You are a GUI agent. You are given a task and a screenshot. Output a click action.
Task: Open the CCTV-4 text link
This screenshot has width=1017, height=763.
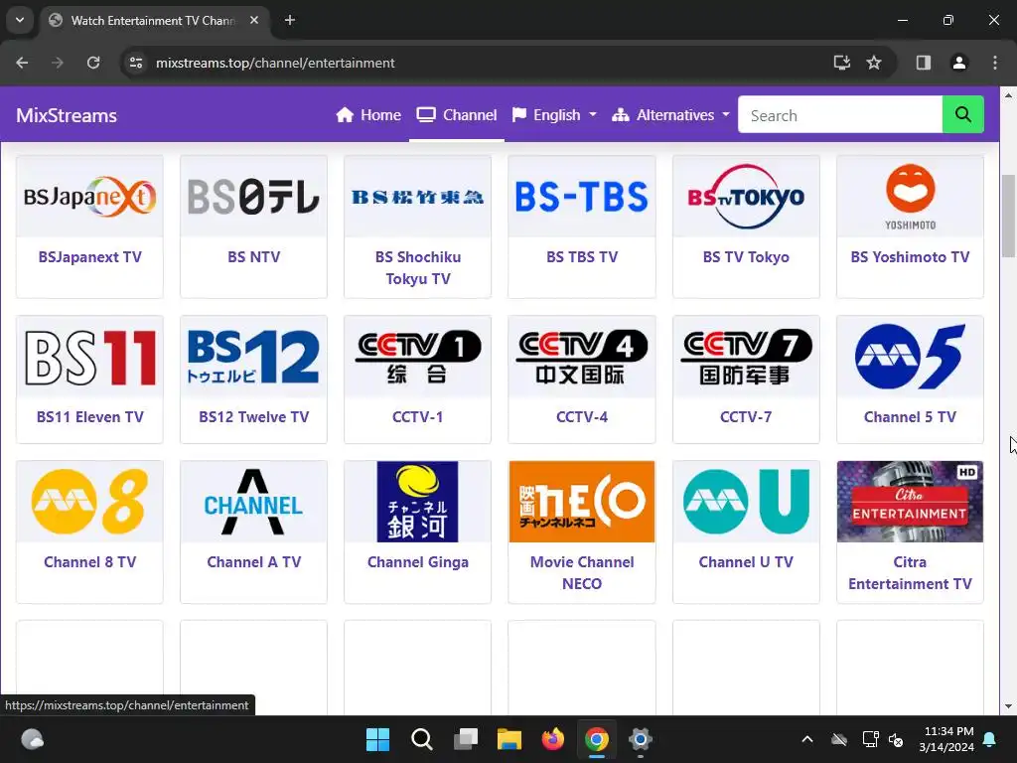click(582, 417)
